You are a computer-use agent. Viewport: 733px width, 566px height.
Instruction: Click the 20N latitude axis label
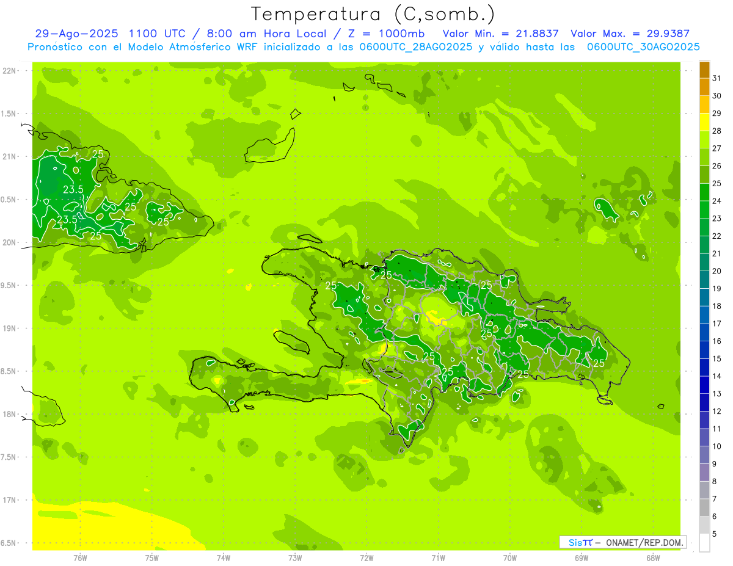click(x=10, y=242)
